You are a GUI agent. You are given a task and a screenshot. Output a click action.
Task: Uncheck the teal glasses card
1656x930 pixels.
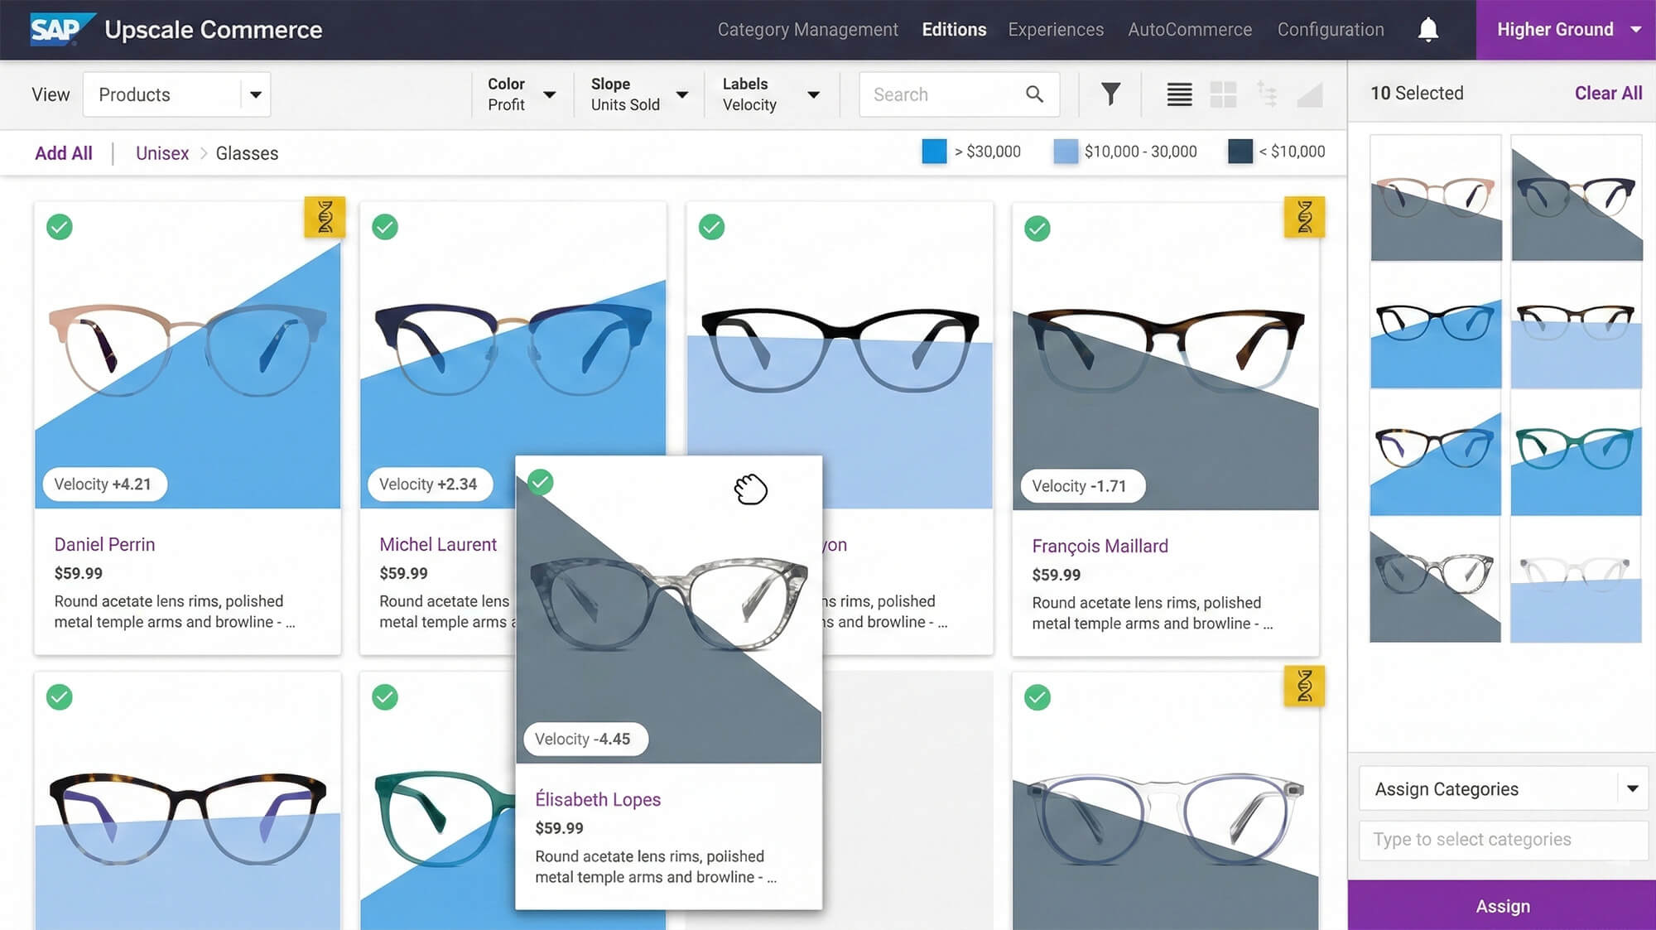(x=385, y=697)
